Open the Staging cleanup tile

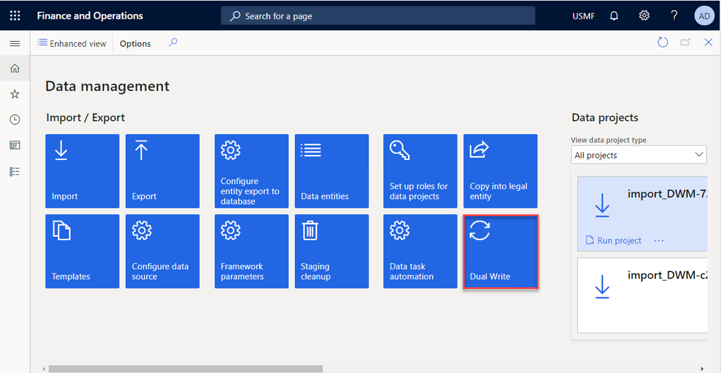331,252
